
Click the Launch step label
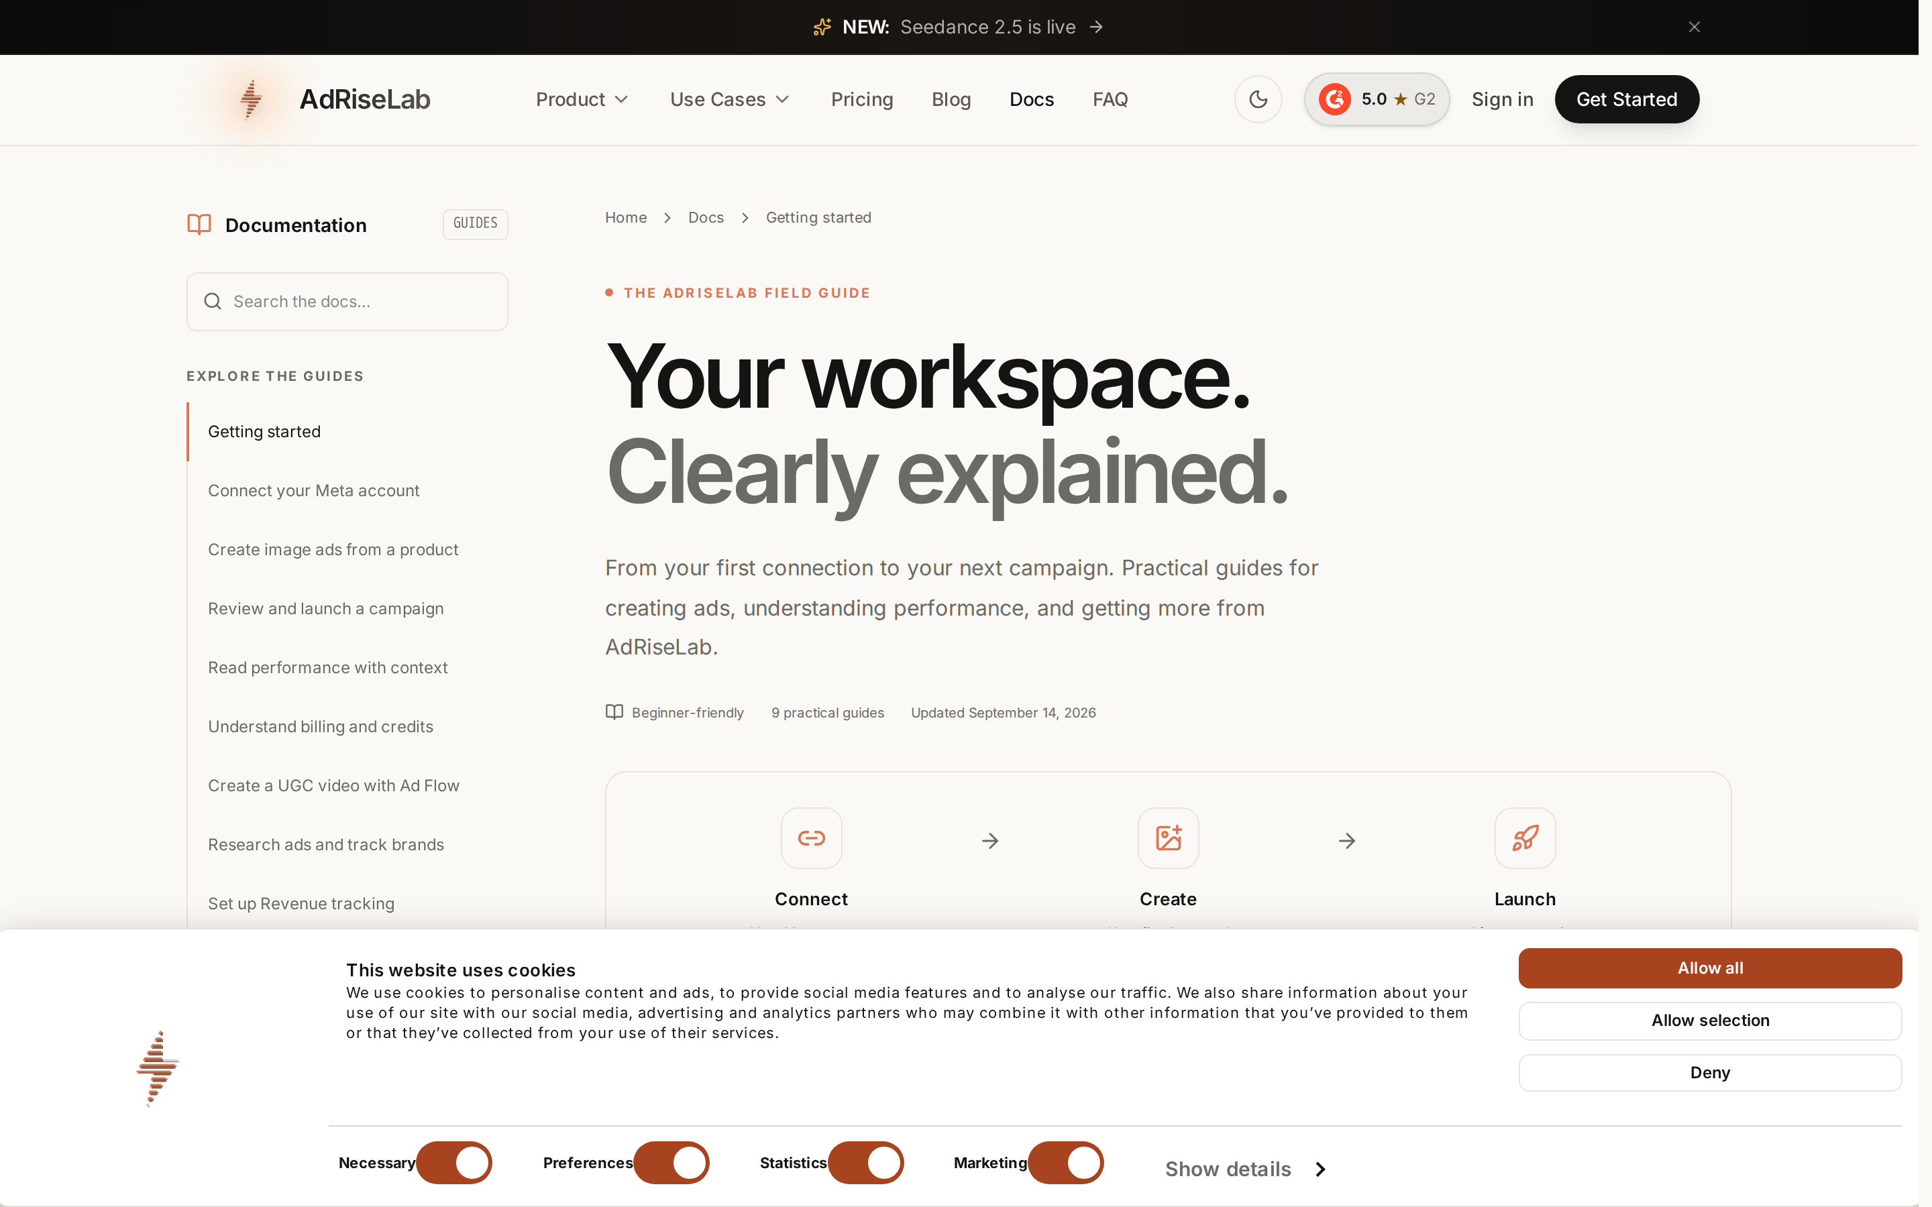click(x=1525, y=899)
